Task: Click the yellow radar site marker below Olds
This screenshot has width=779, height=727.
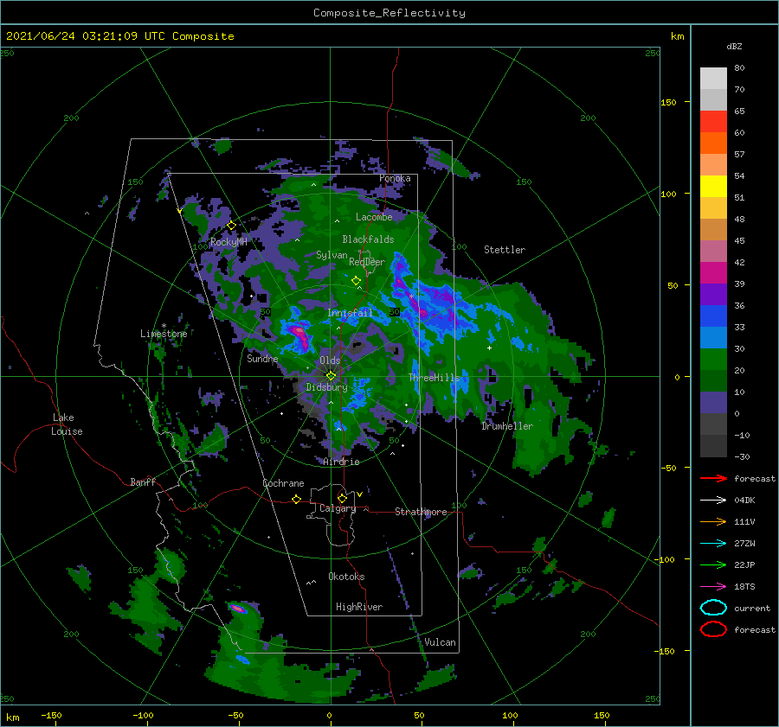Action: point(331,376)
